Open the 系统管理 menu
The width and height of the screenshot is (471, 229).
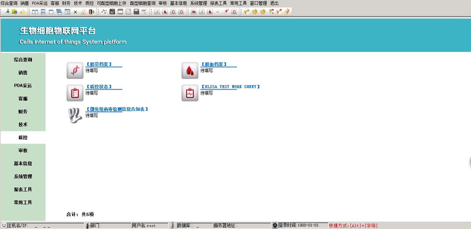pos(198,4)
